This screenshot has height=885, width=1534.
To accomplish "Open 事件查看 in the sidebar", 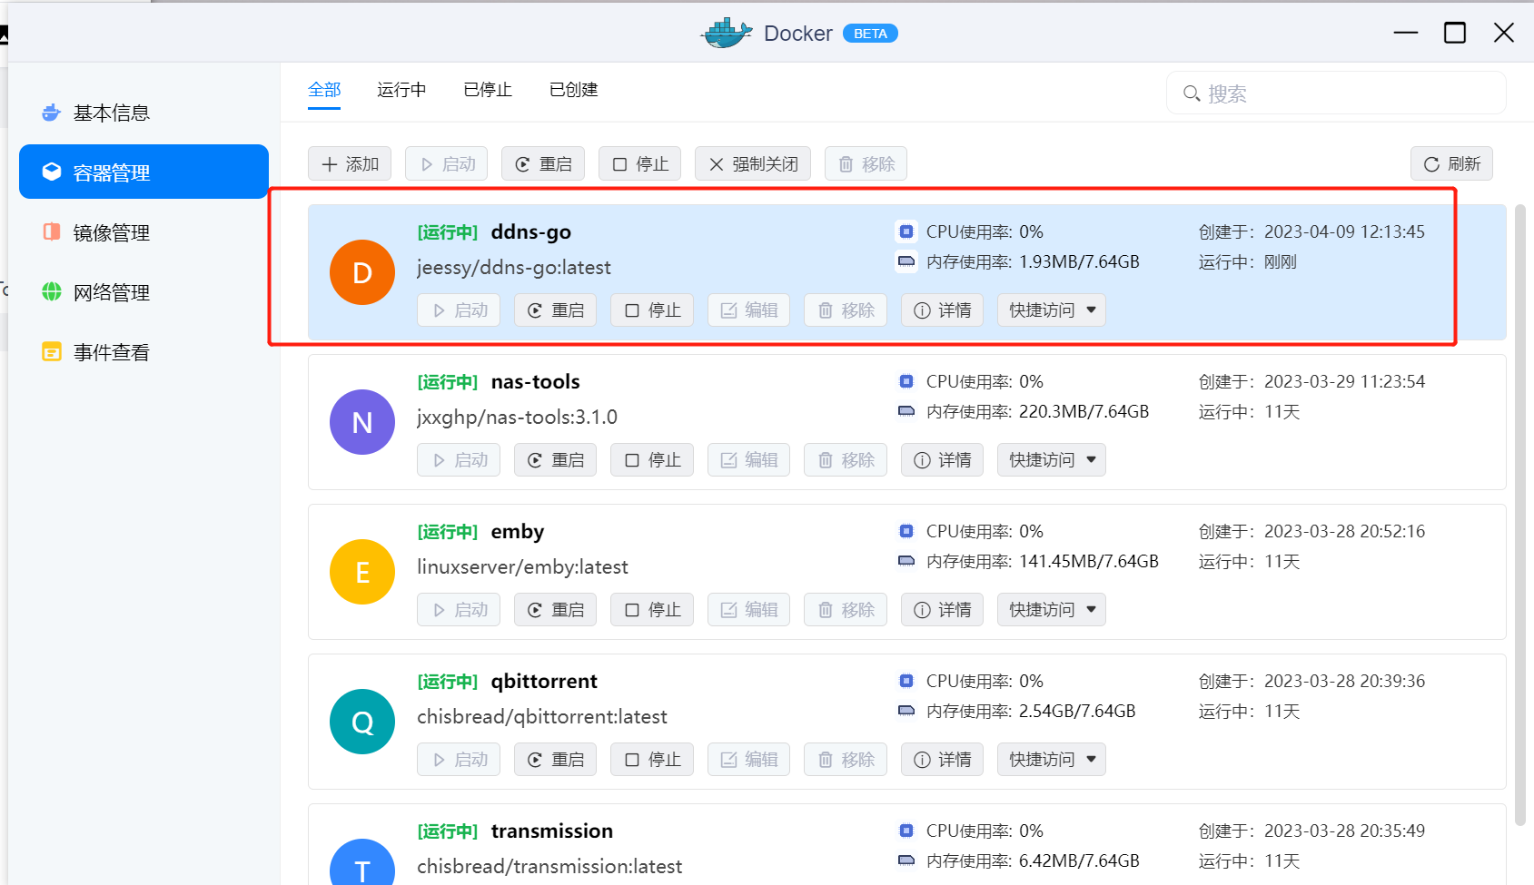I will [144, 352].
